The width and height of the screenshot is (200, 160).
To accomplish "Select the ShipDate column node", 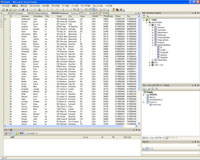I will (x=164, y=58).
